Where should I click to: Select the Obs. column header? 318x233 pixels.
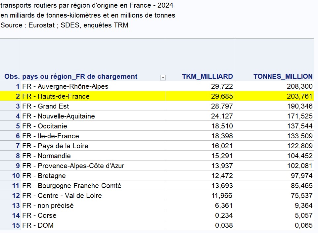click(x=12, y=76)
